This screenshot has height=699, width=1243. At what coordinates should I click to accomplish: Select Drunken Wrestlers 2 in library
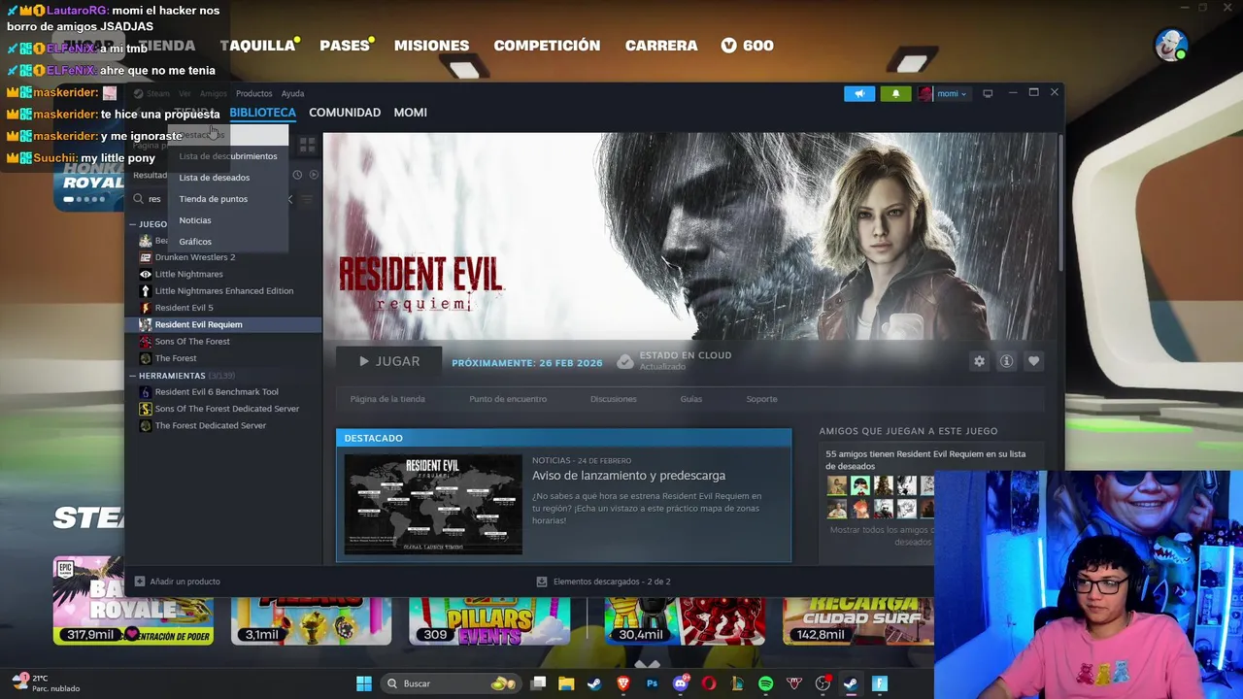point(195,257)
